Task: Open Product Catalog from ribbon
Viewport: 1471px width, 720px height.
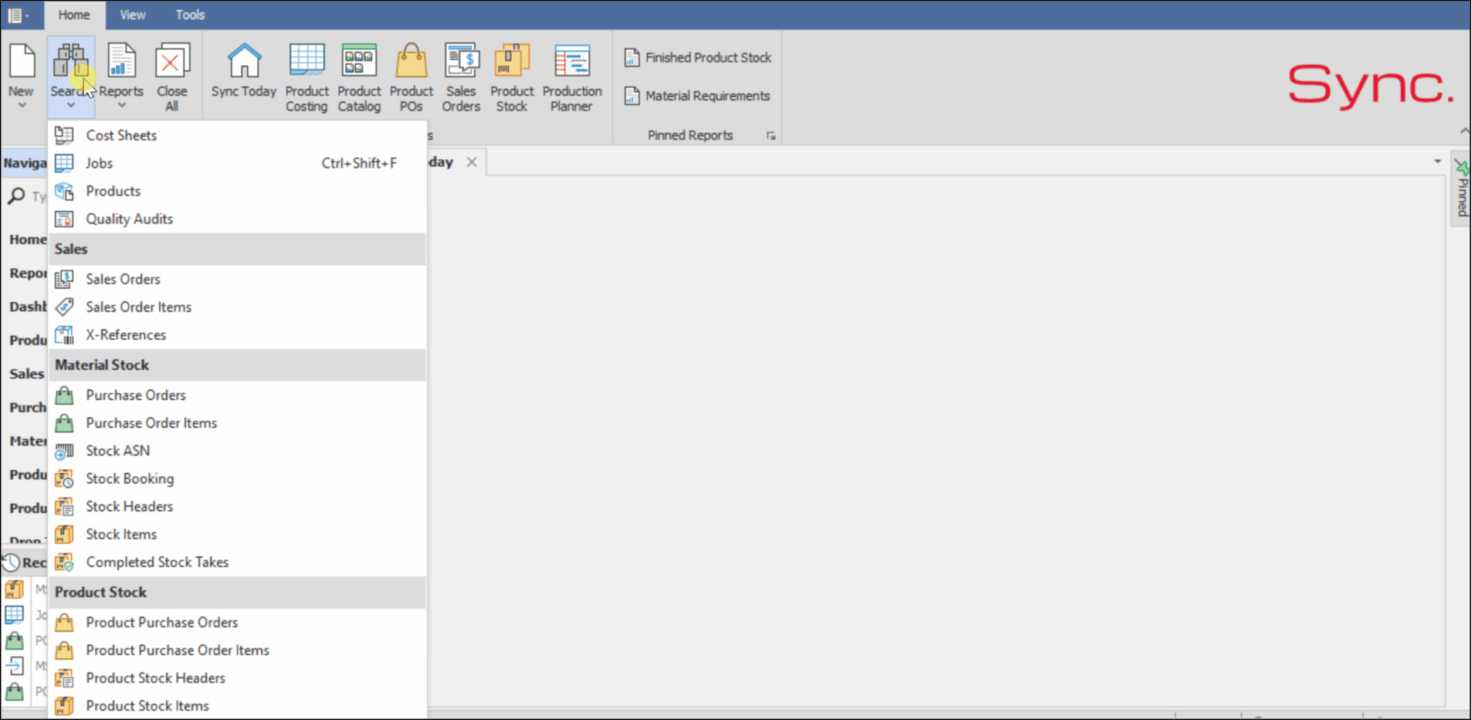Action: (x=359, y=76)
